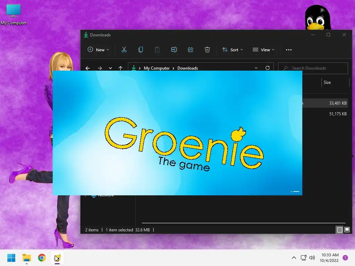The image size is (355, 266).
Task: Open the clock showing 10:33 AM
Action: pos(329,258)
